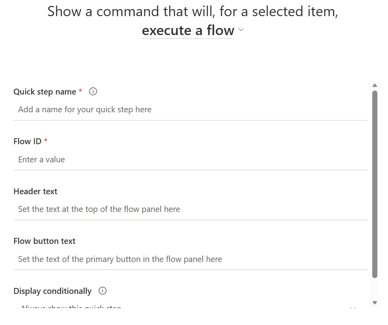This screenshot has width=388, height=325.
Task: Click the vertical scrollbar thumb
Action: click(x=375, y=184)
